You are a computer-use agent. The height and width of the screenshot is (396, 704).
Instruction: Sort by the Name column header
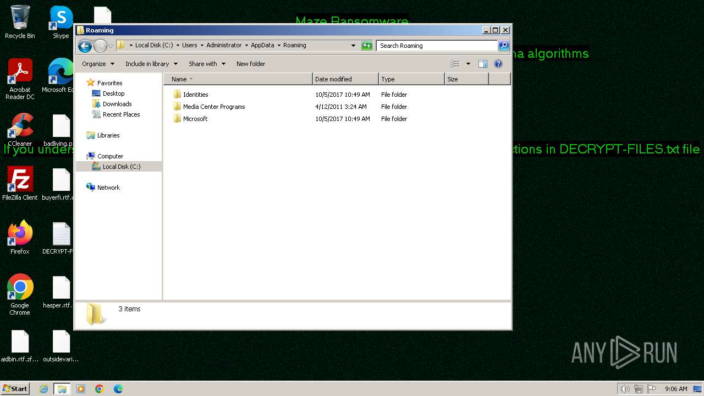(238, 79)
